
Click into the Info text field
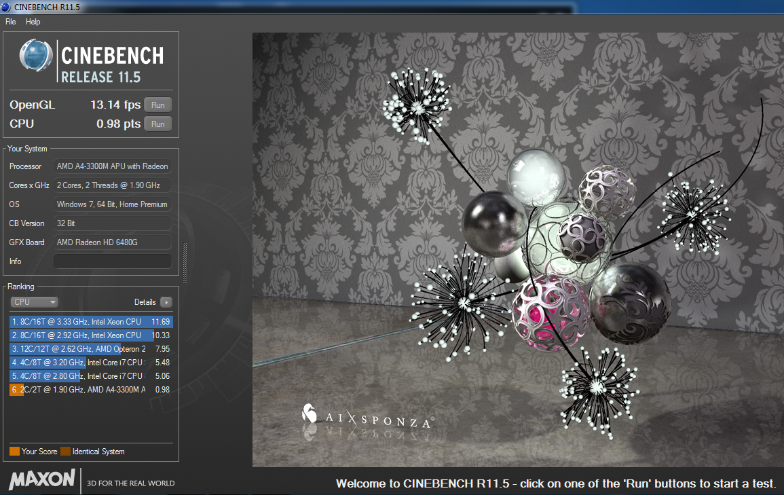(x=113, y=261)
